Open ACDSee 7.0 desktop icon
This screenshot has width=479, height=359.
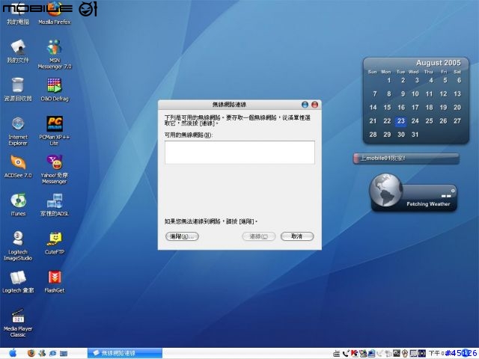tap(18, 166)
